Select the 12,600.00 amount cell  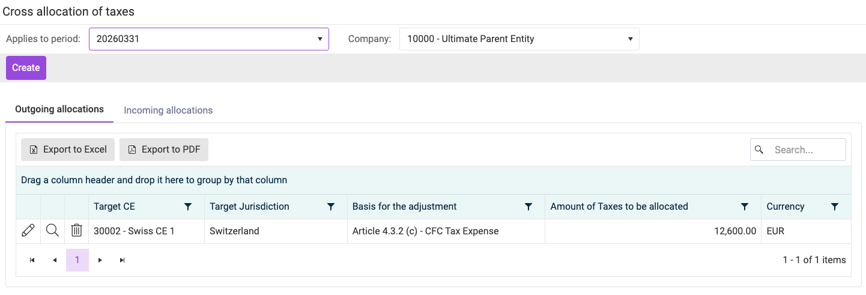pos(653,231)
